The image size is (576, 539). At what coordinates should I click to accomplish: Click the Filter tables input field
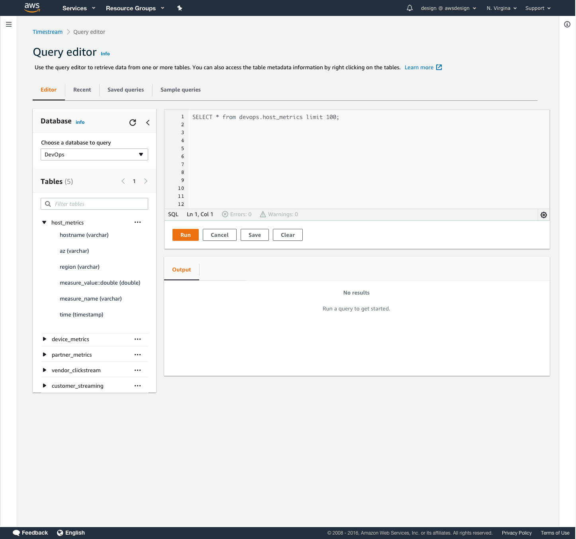(94, 204)
